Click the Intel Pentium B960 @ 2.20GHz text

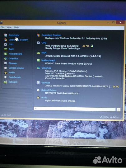pos(62,46)
